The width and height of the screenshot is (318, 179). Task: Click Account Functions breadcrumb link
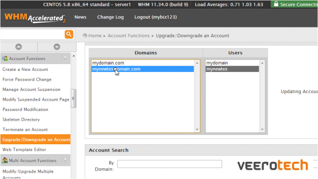(129, 36)
